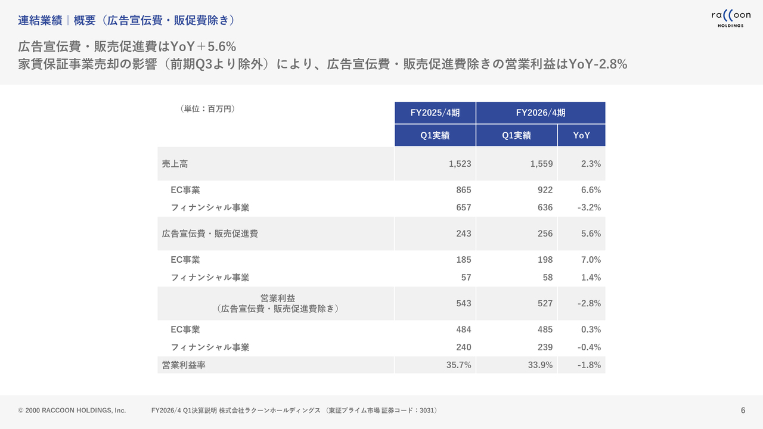
Task: Click the financial advertising value 58
Action: point(548,277)
